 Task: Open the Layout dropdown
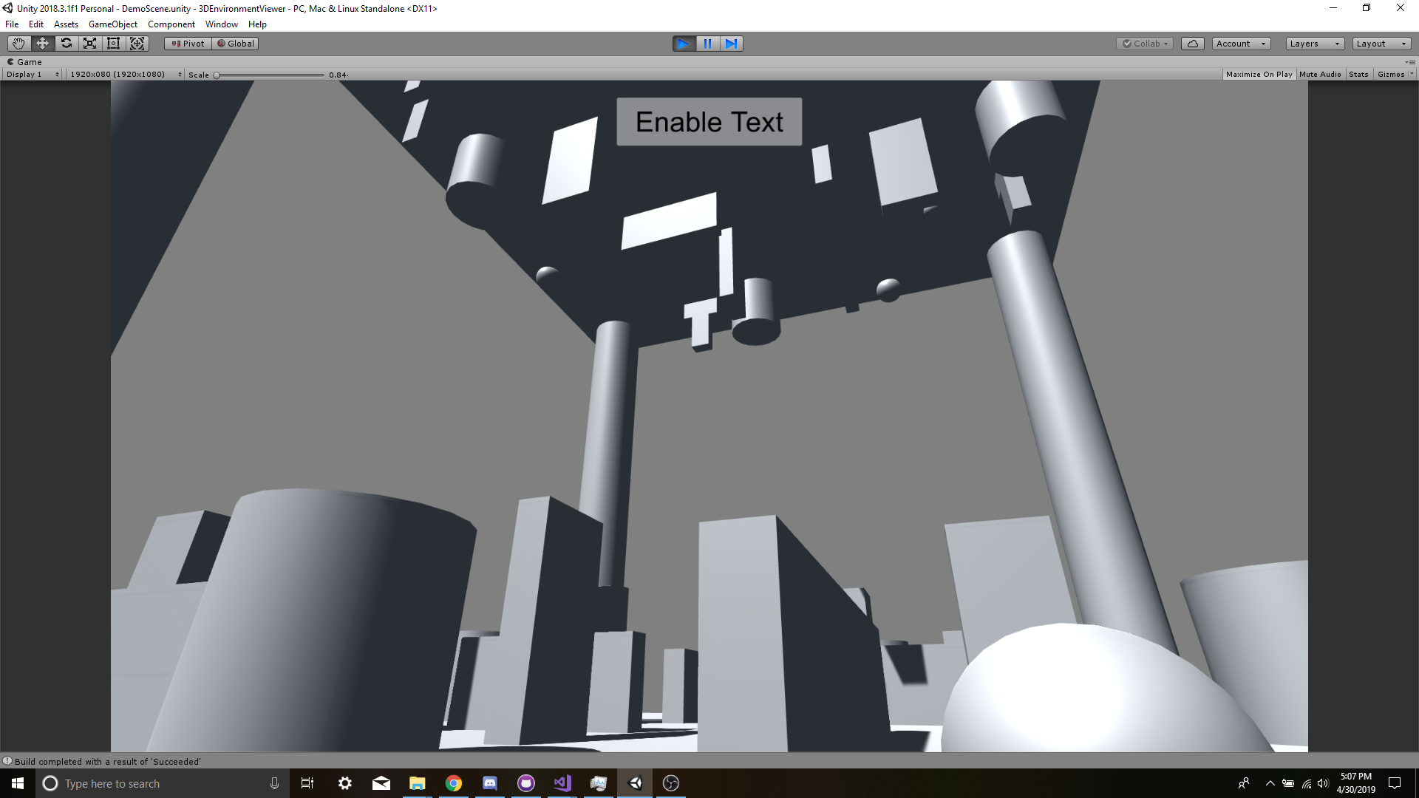[1381, 44]
